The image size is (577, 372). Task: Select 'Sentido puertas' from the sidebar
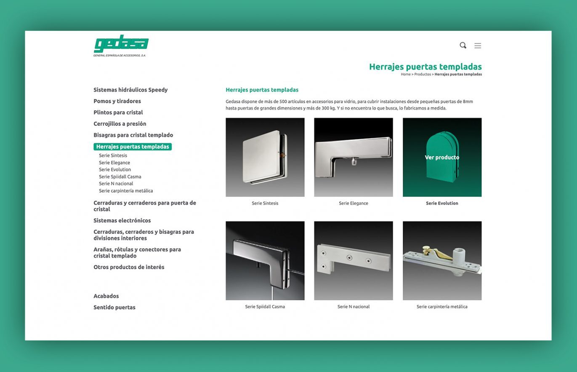(x=114, y=307)
